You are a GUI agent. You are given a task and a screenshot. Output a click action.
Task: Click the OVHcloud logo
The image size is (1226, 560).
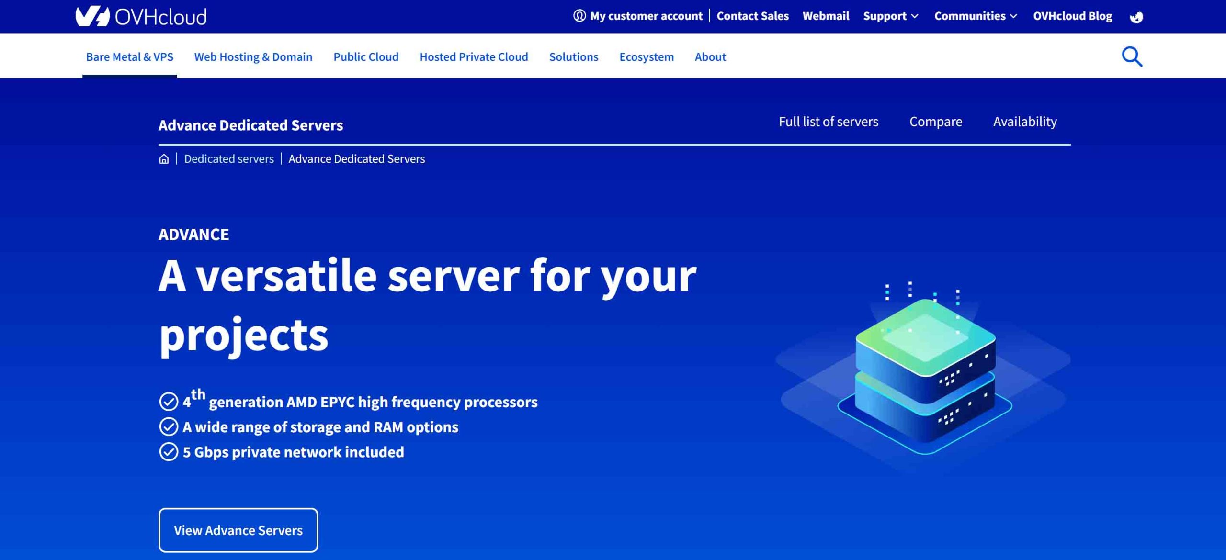(141, 16)
